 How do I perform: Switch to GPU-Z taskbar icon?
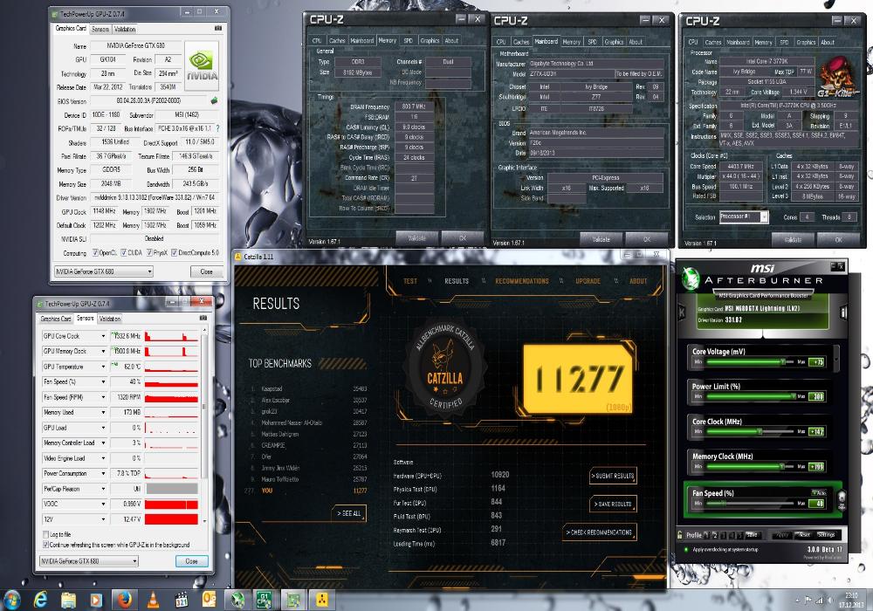293,600
